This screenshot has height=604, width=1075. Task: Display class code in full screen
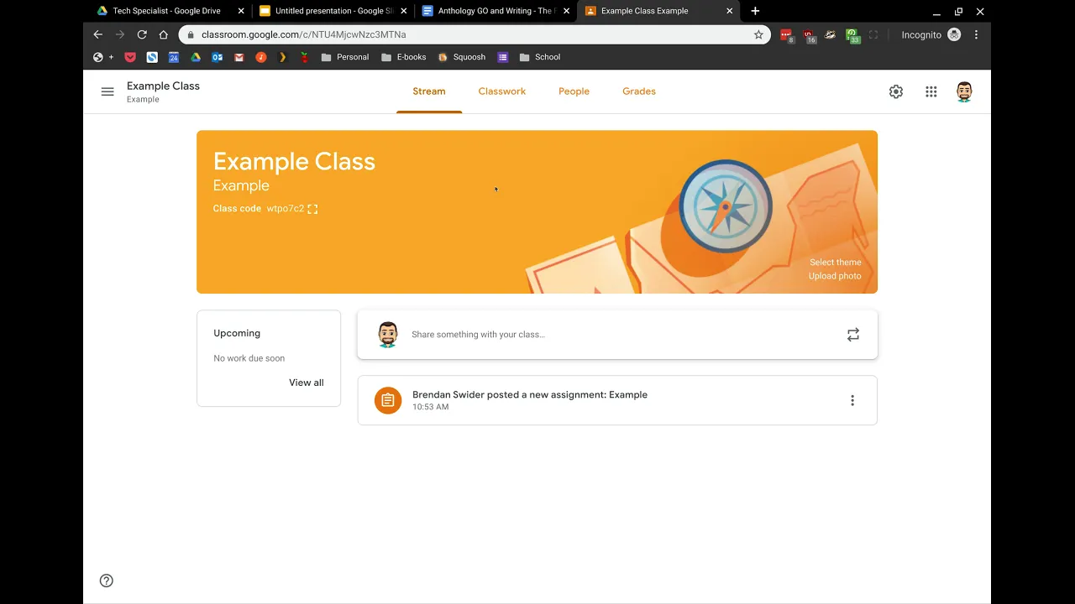312,209
